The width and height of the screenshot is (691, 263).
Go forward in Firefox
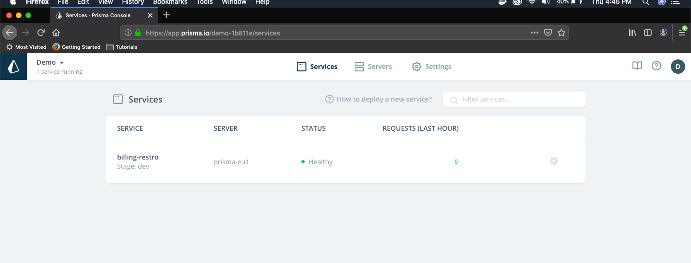pos(26,33)
